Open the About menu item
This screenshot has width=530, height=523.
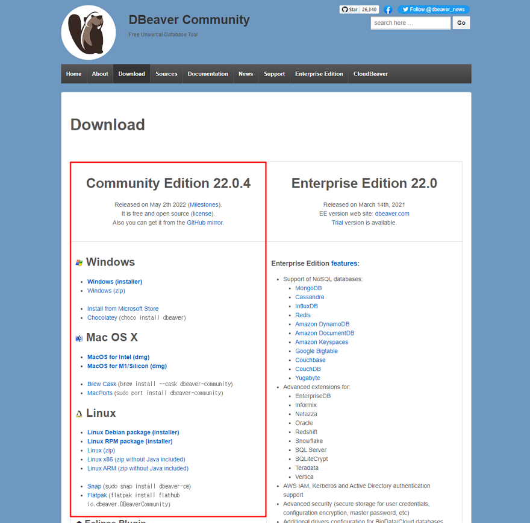100,74
